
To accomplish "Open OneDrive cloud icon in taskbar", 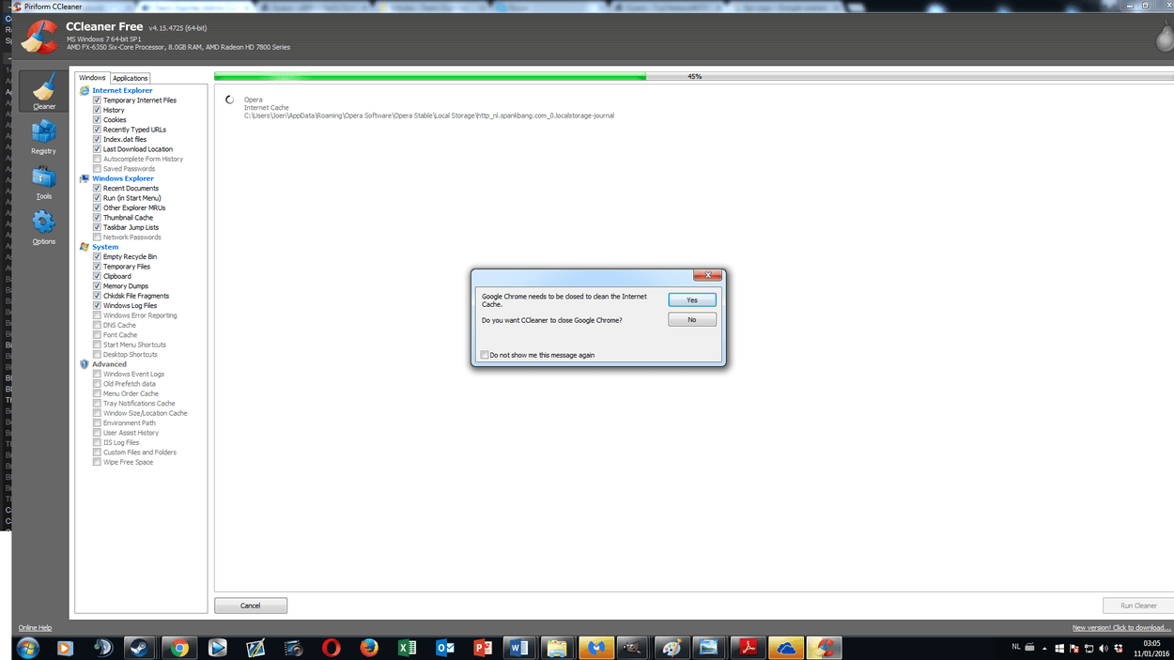I will 786,648.
